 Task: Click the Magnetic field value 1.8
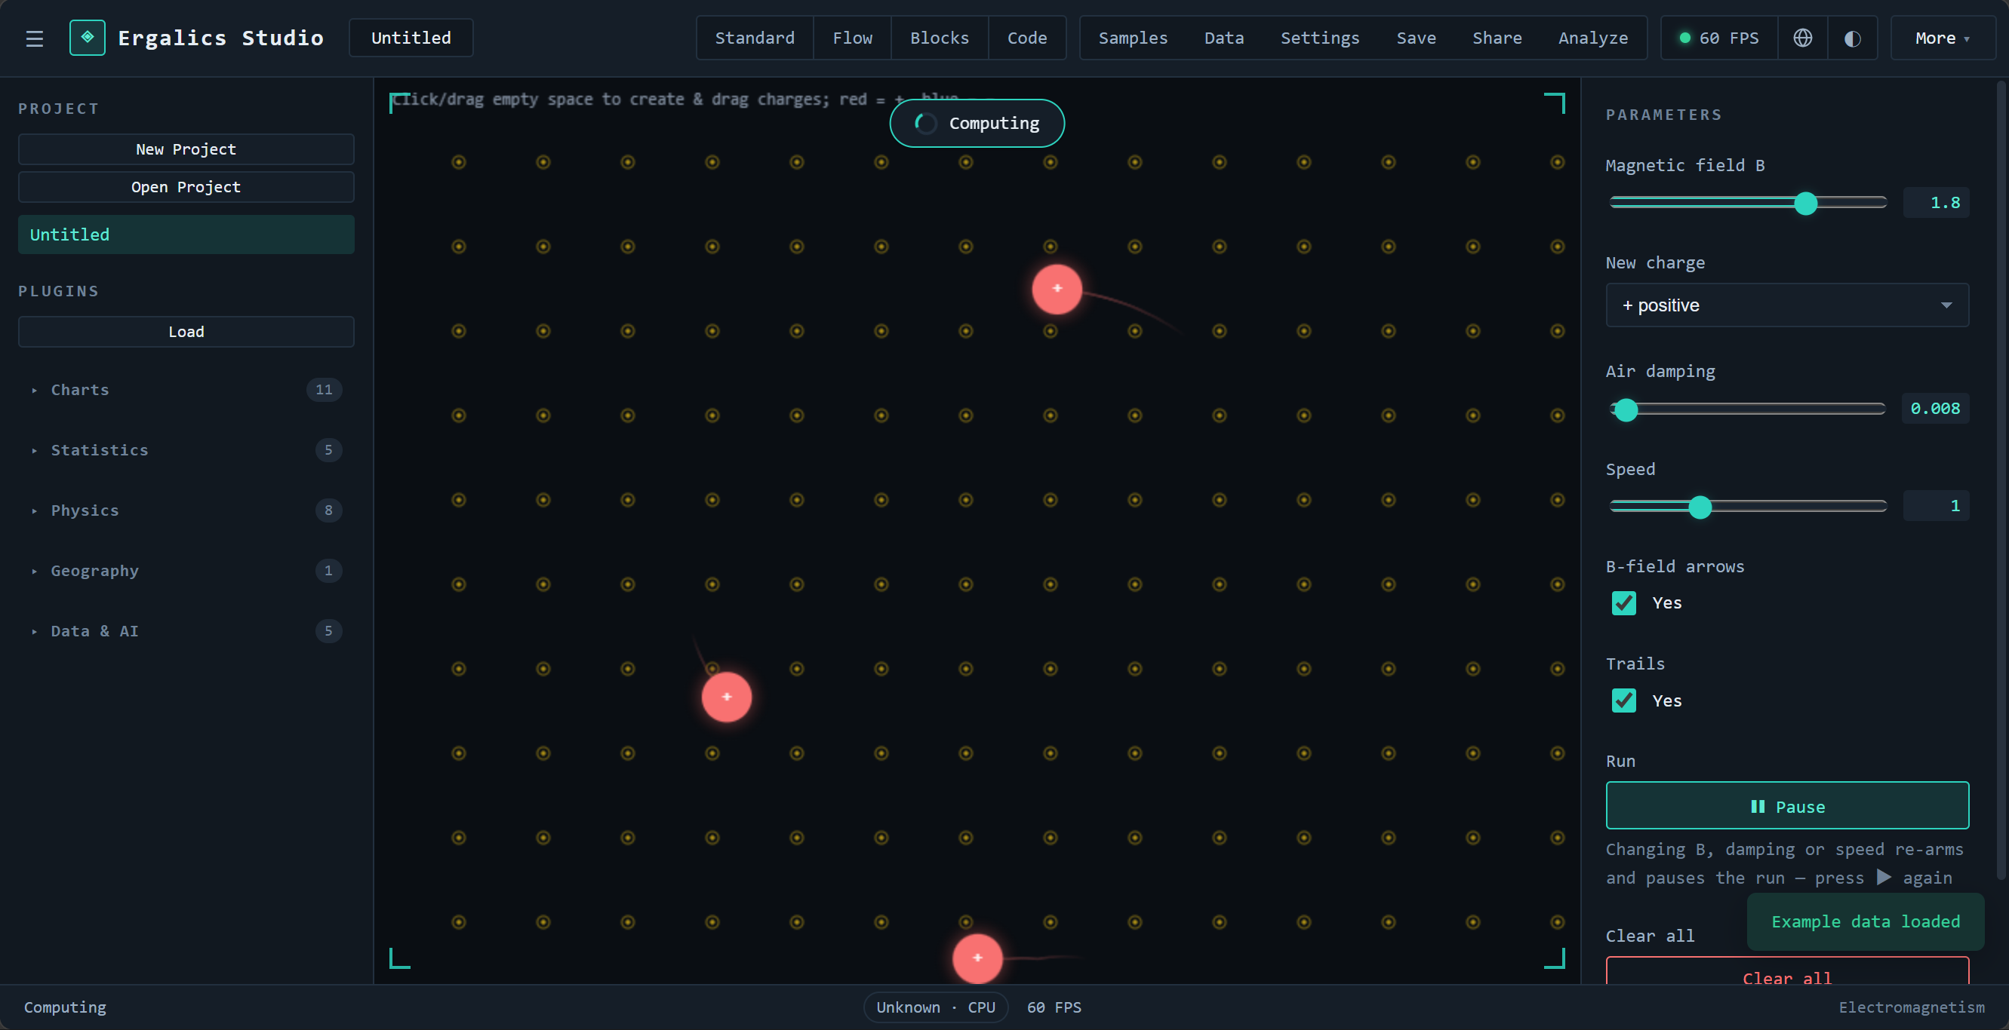tap(1936, 203)
